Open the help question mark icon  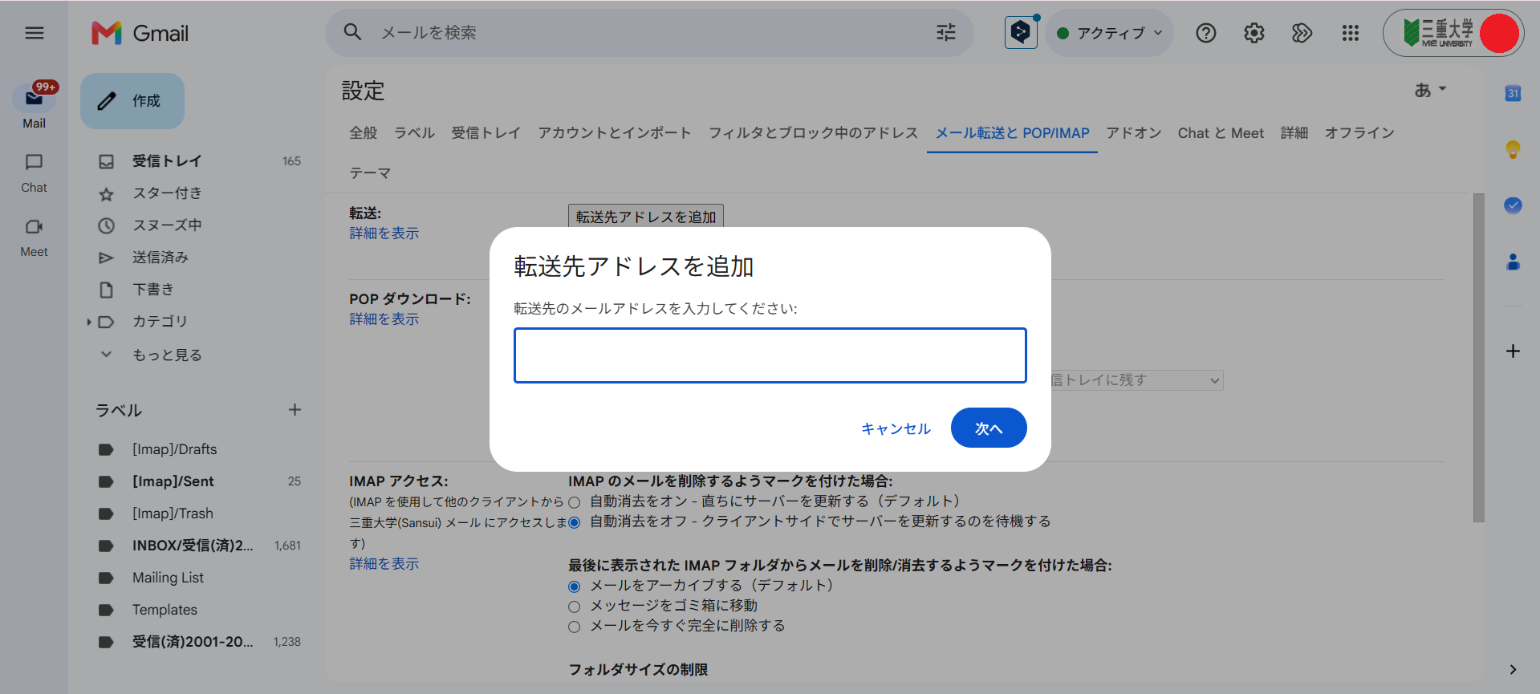[1206, 33]
